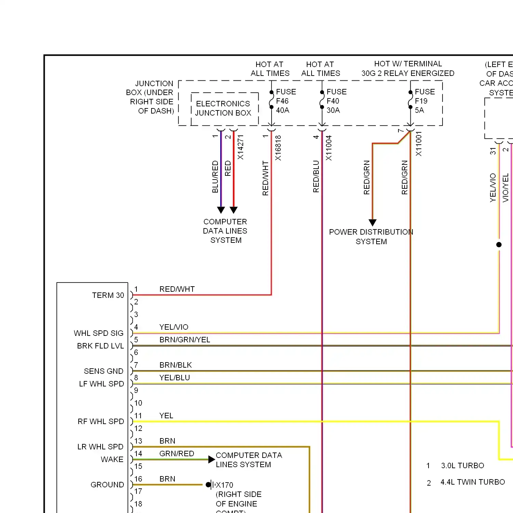This screenshot has width=513, height=513.
Task: Click pin number 7 beside X11001
Action: tap(400, 131)
